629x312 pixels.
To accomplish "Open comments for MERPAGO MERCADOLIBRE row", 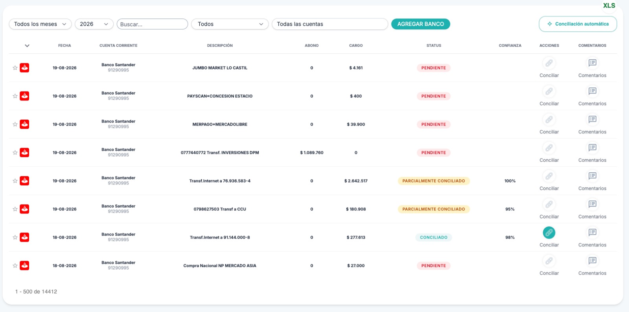I will 592,120.
